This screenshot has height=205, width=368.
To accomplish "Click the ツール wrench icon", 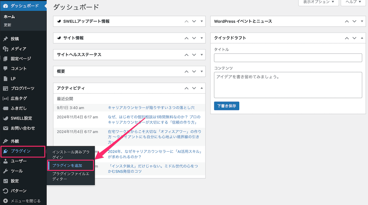I will 5,171.
